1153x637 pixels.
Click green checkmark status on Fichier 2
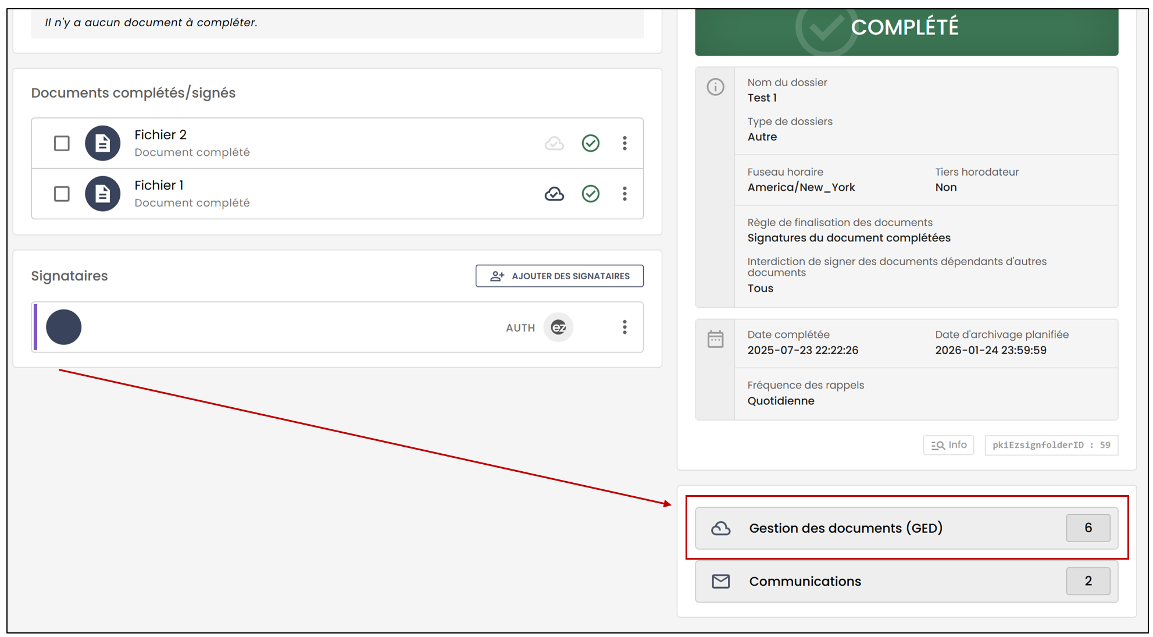pos(591,143)
